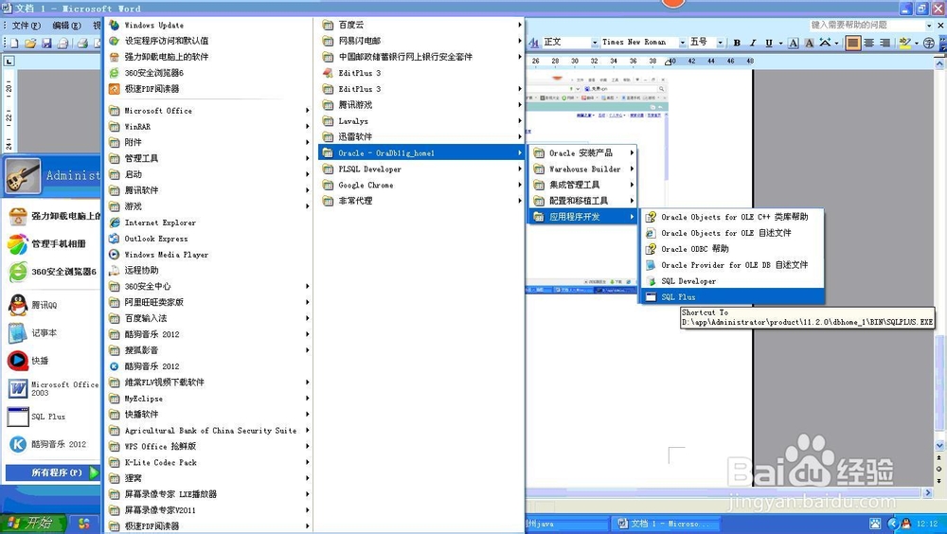
Task: Click Word's highlight color button
Action: pyautogui.click(x=904, y=43)
